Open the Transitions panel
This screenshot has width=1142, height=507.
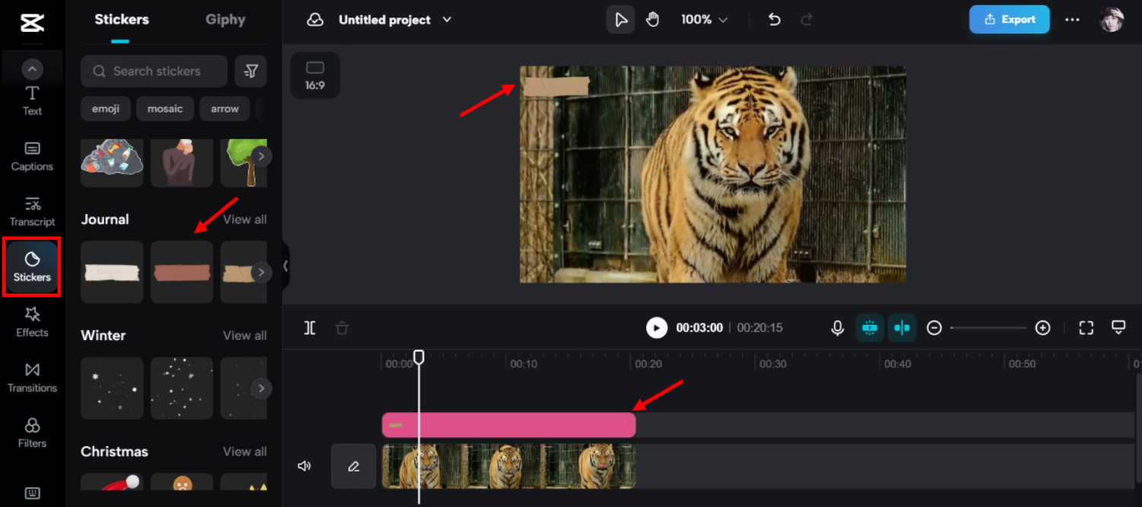(32, 378)
